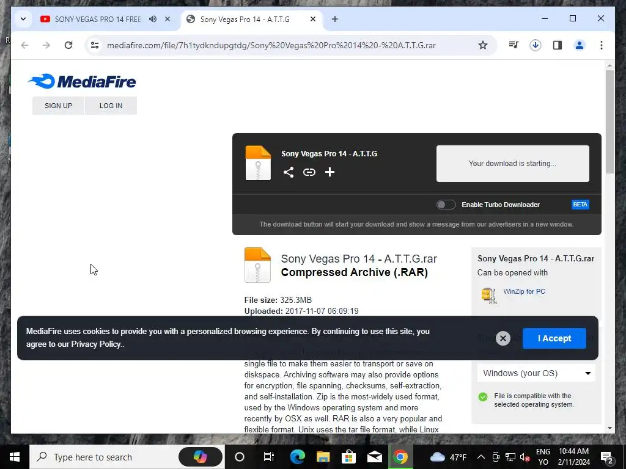Open Microsoft Store from taskbar
The height and width of the screenshot is (469, 626).
[348, 457]
